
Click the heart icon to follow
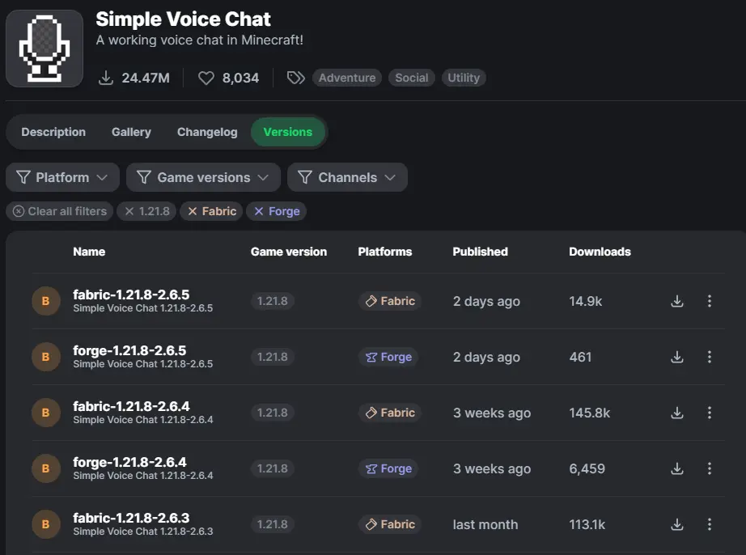pos(206,78)
